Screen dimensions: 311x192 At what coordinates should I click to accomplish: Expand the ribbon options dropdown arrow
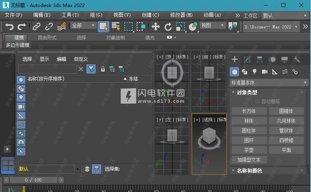point(175,37)
